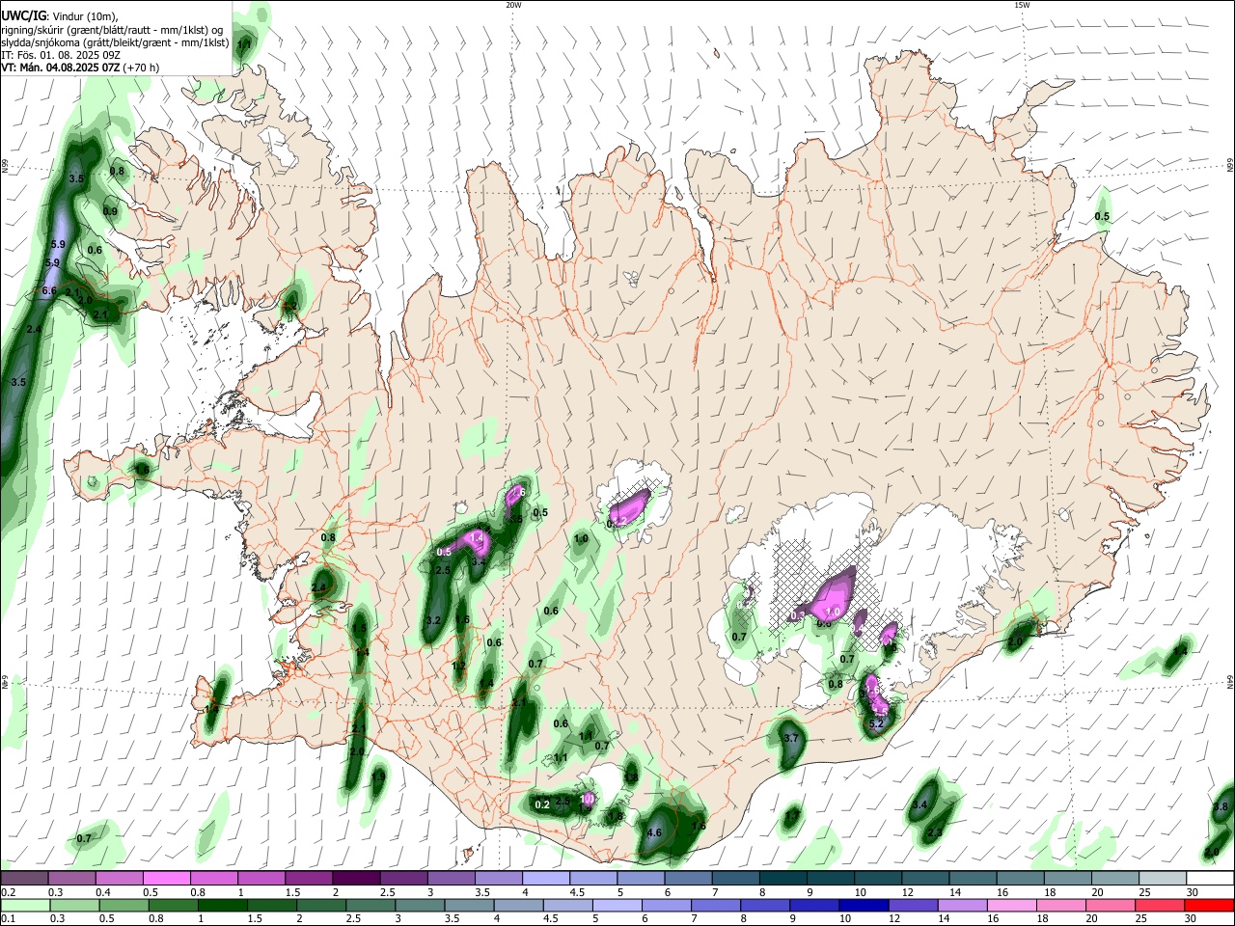This screenshot has height=926, width=1235.
Task: Click the 'slydda/snjókoma' legend description line
Action: point(115,42)
